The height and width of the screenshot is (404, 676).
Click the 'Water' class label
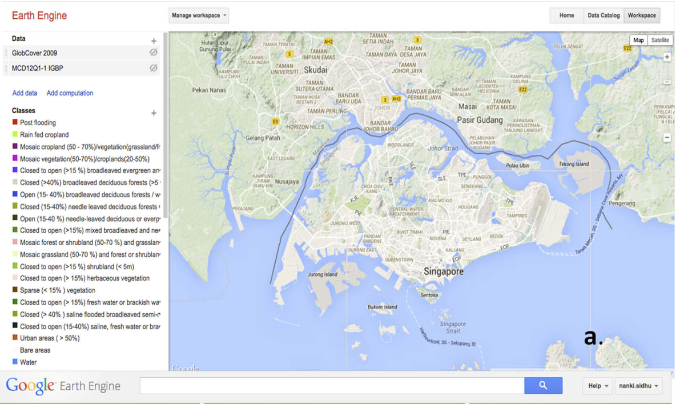[x=29, y=362]
